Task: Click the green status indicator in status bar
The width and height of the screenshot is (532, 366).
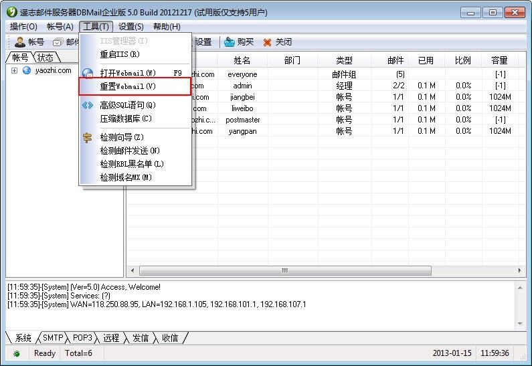Action: tap(16, 354)
